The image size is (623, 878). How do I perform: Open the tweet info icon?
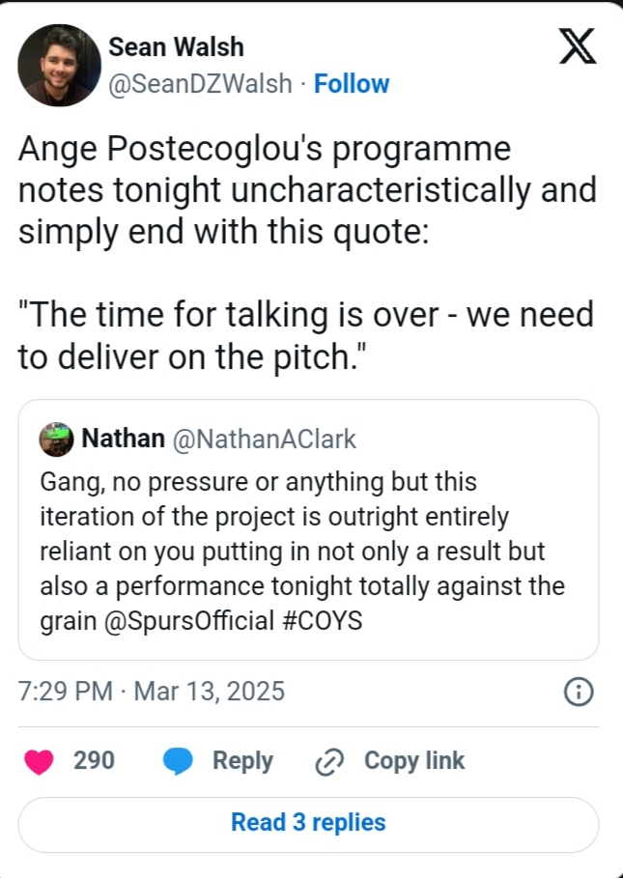point(578,692)
